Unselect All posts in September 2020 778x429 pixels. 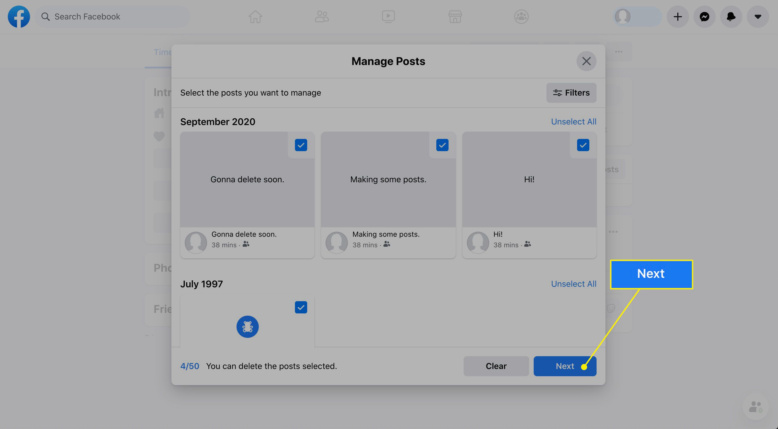[x=573, y=121]
